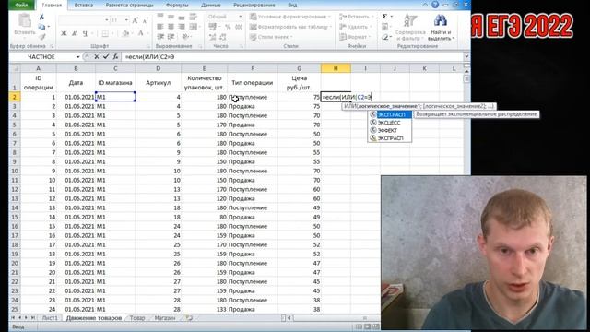This screenshot has width=590, height=332.
Task: Click the Format Painter brush icon
Action: pyautogui.click(x=41, y=37)
